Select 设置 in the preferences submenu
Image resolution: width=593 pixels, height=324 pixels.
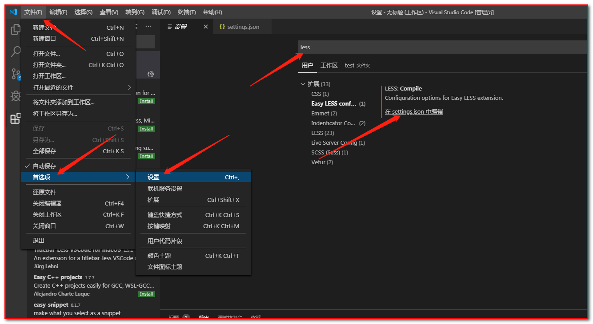pos(193,177)
